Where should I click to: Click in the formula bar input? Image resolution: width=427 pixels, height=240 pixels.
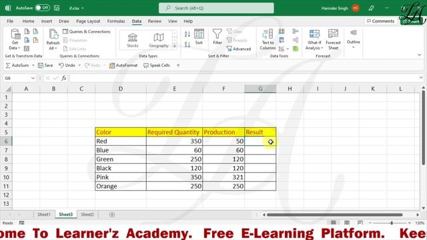coord(244,78)
